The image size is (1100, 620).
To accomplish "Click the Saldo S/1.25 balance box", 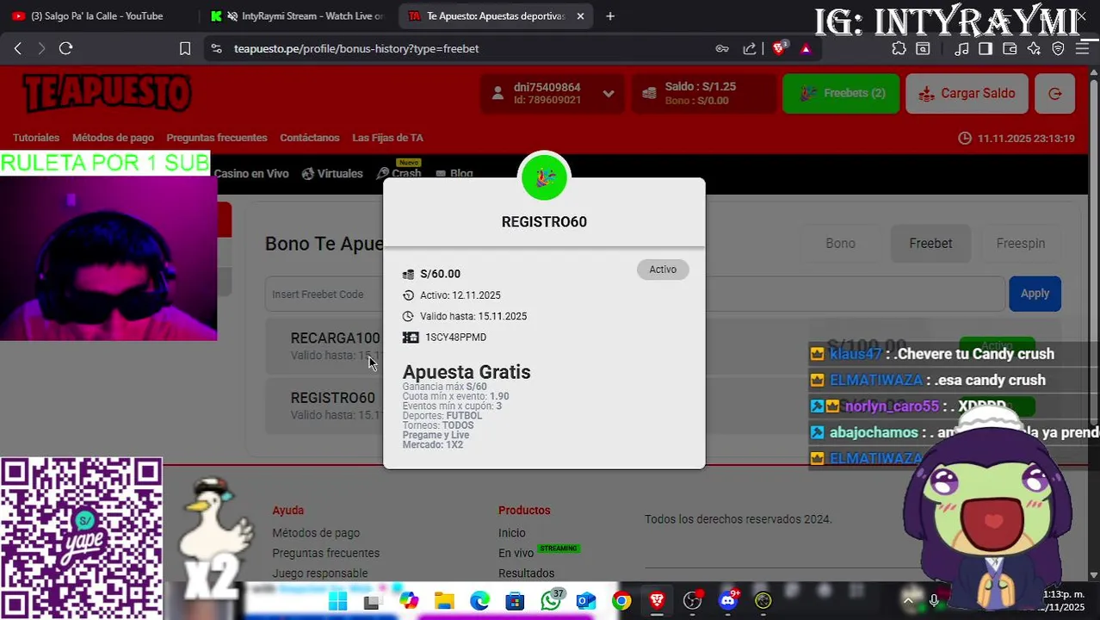I will (704, 94).
